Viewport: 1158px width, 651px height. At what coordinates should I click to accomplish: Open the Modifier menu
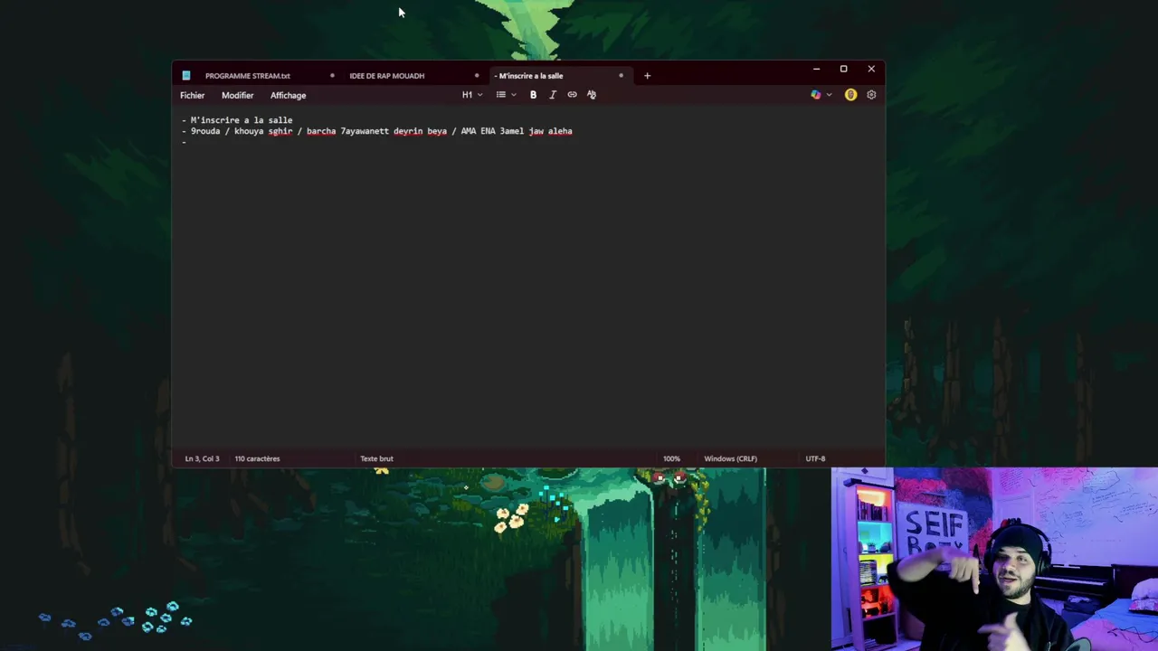tap(237, 95)
